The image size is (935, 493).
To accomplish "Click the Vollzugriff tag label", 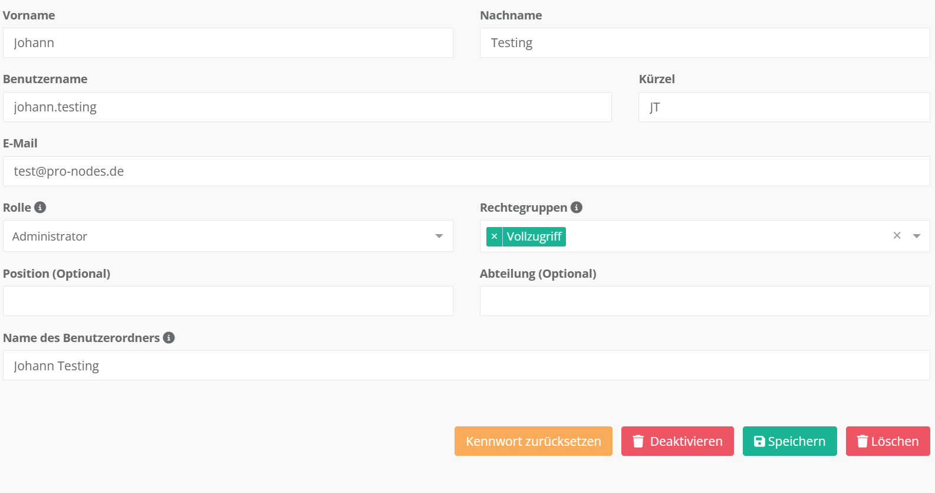I will (x=534, y=236).
